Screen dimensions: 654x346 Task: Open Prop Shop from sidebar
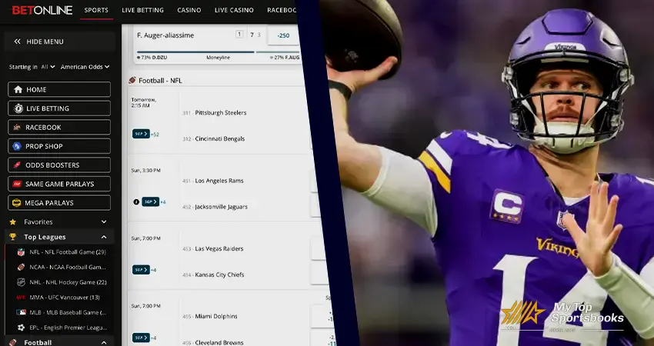pos(59,146)
